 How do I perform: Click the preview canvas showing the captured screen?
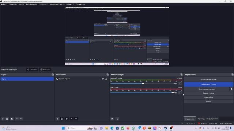(117, 36)
